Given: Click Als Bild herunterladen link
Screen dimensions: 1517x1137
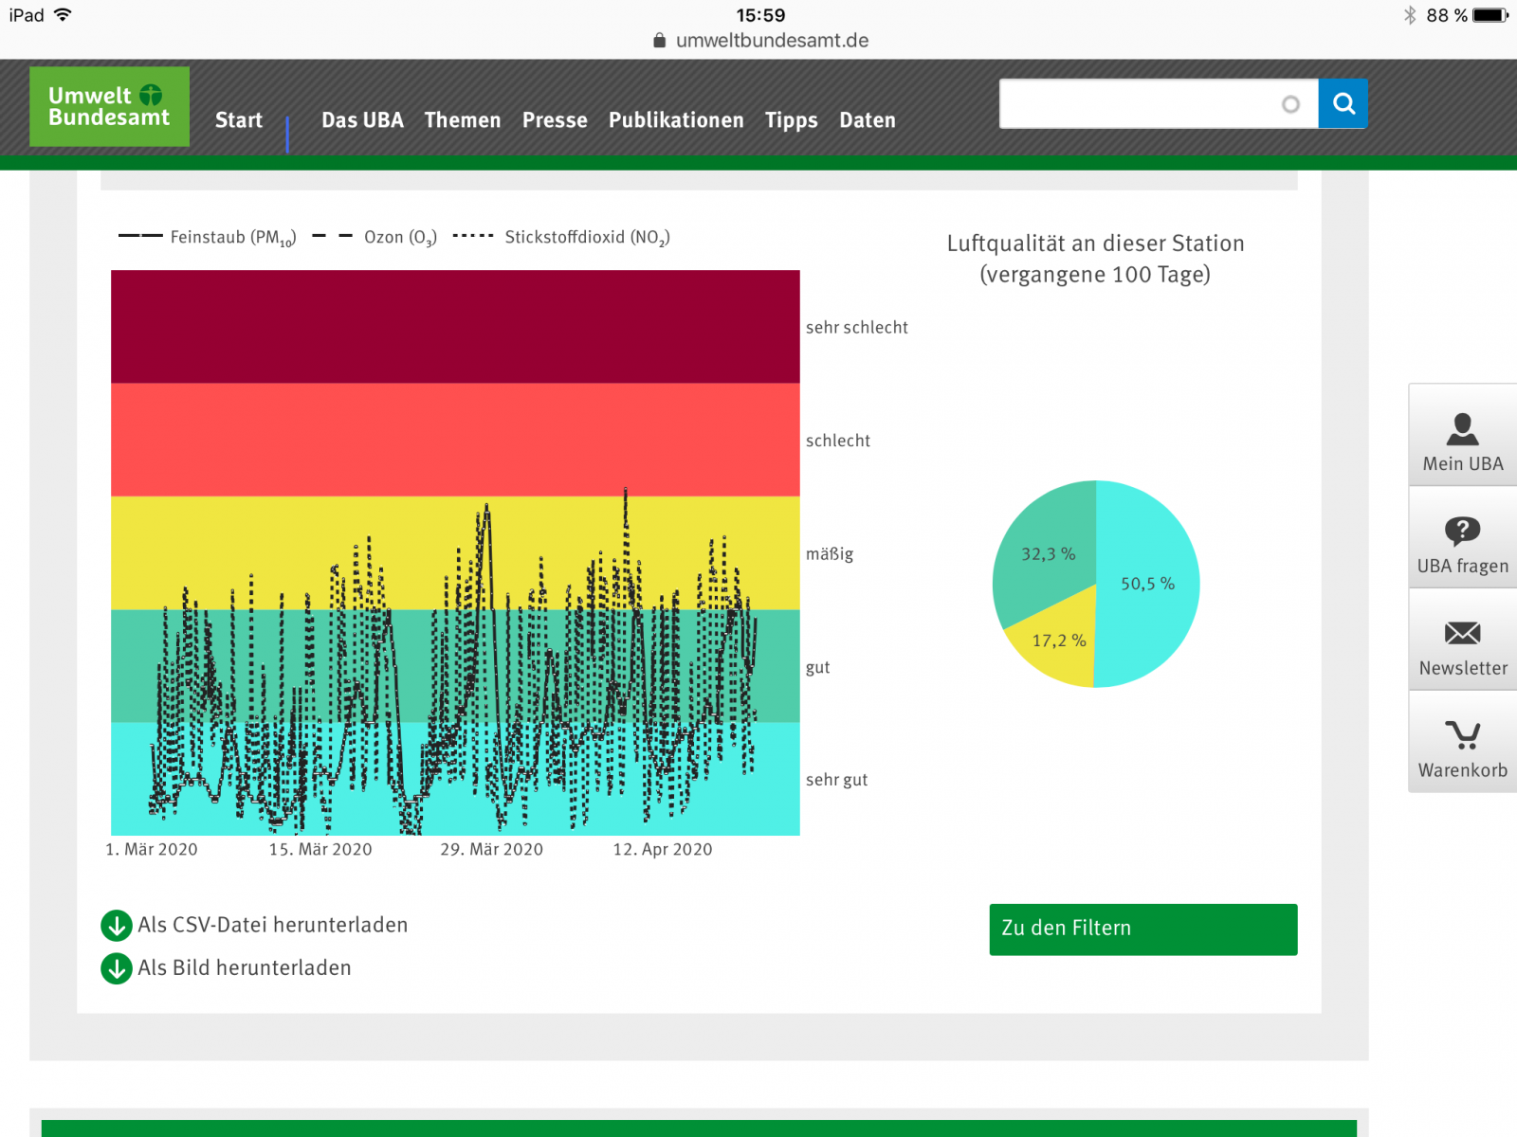Looking at the screenshot, I should (245, 967).
